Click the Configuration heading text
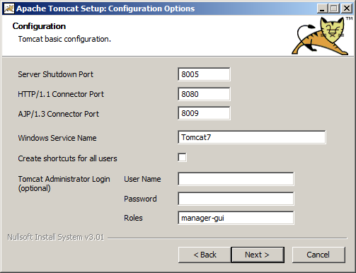This screenshot has height=273, width=356. point(39,26)
